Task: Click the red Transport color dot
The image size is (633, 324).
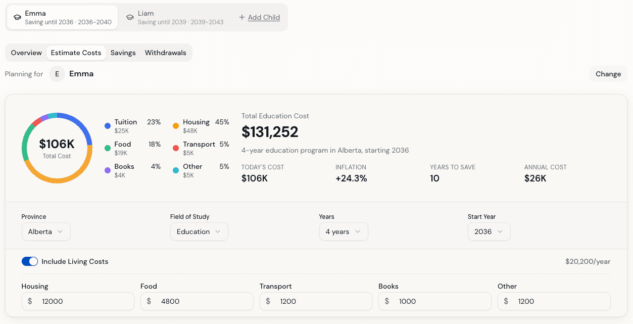Action: pos(175,147)
